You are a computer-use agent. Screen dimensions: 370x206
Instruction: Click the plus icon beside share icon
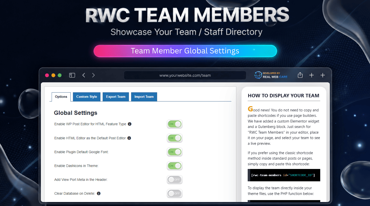tap(311, 75)
